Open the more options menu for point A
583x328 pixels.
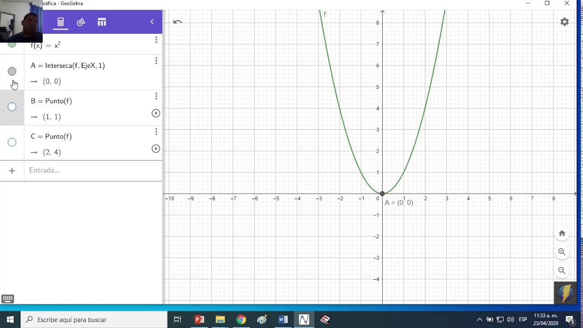156,61
